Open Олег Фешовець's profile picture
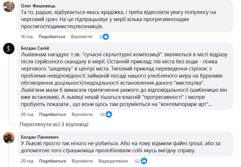 click(x=9, y=7)
